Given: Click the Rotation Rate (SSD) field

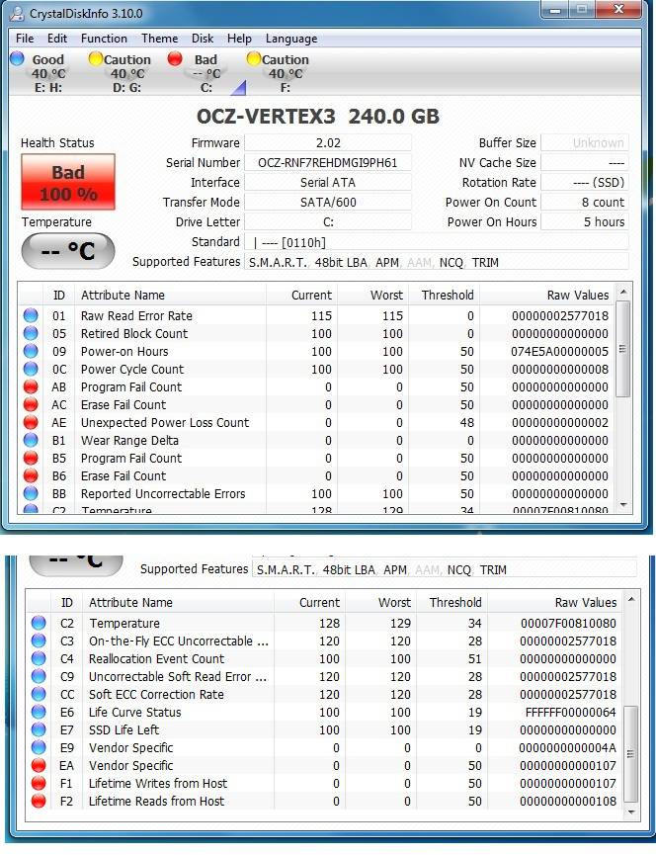Looking at the screenshot, I should click(585, 182).
